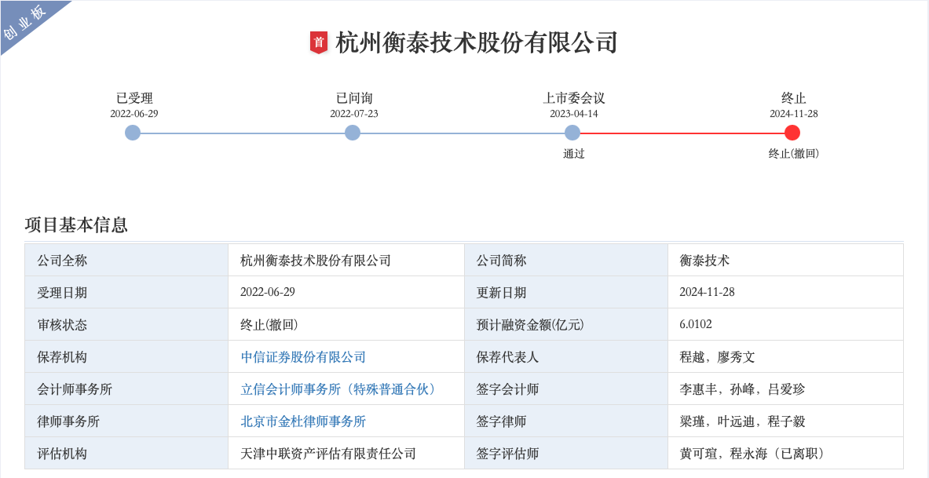Click the 保荐代表人 label cell
This screenshot has height=478, width=929.
pos(566,356)
